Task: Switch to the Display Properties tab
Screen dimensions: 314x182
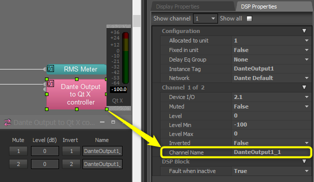Action: [x=177, y=6]
